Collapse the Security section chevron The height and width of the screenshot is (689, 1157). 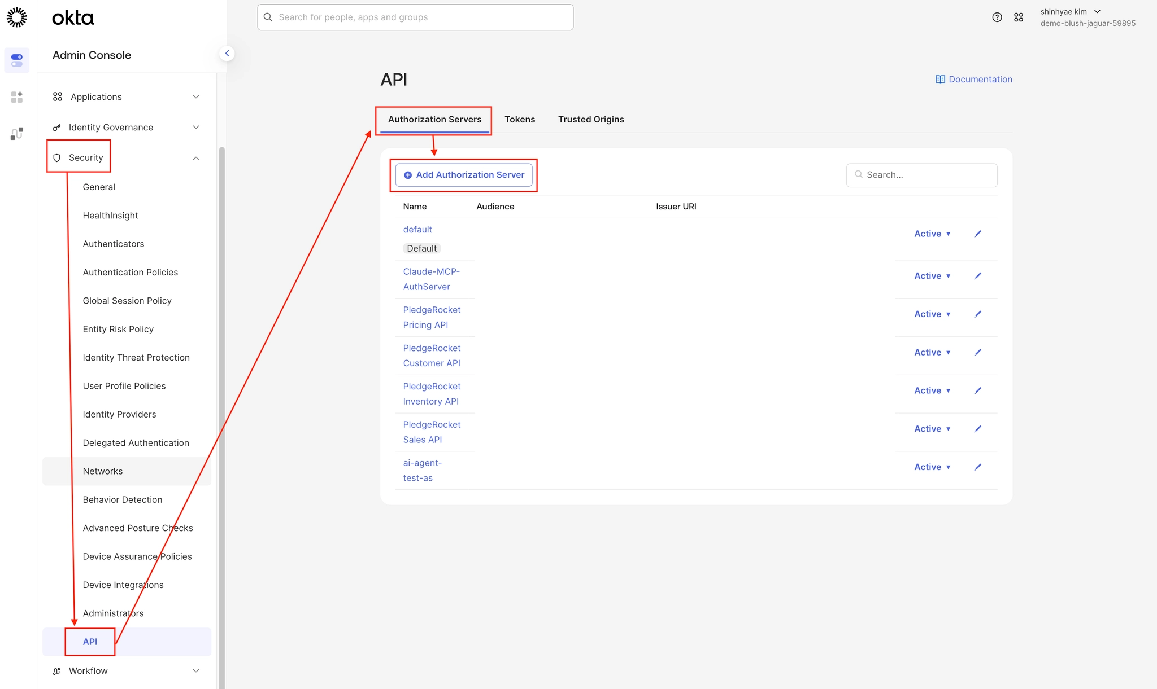(196, 159)
